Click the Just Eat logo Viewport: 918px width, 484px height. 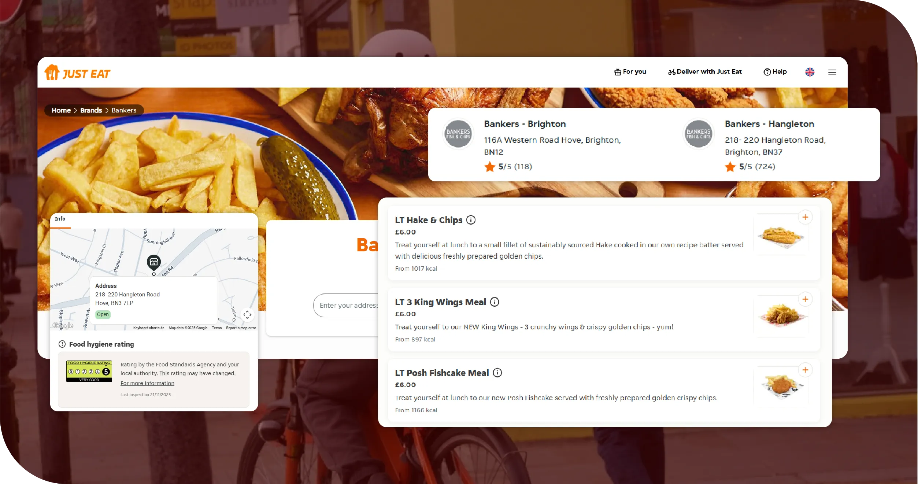click(77, 73)
